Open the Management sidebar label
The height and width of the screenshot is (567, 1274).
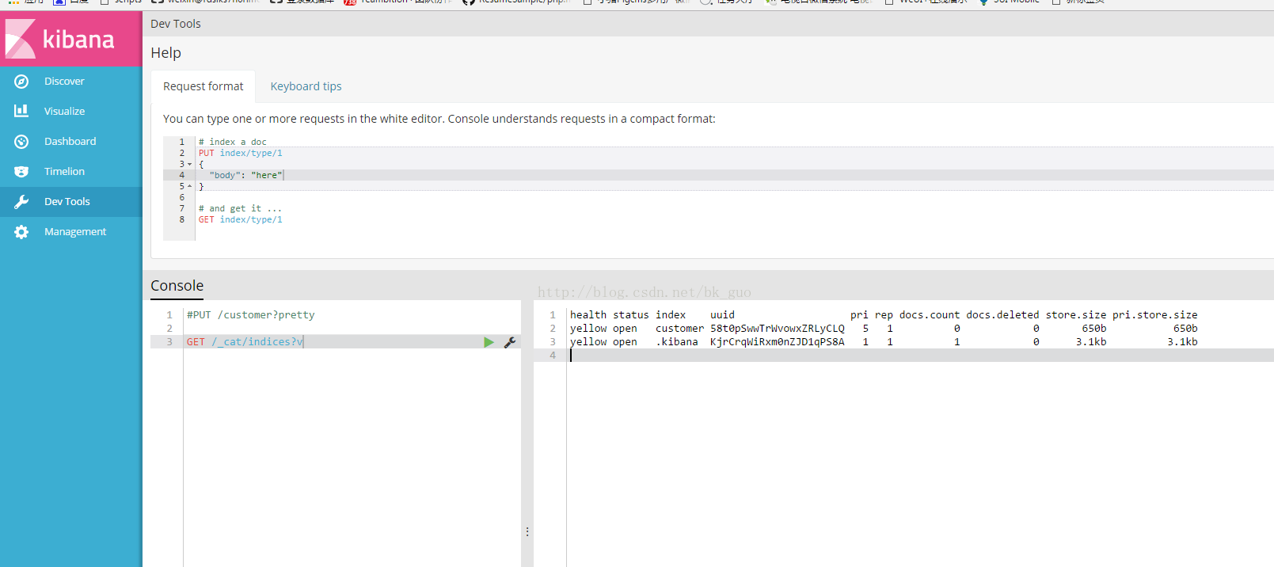75,232
